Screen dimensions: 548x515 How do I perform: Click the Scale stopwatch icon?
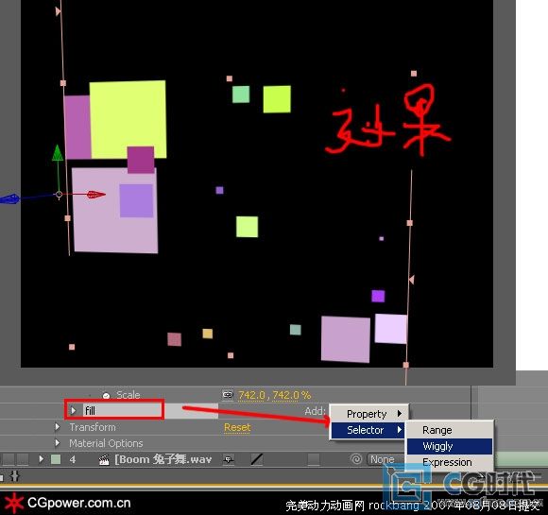[106, 395]
